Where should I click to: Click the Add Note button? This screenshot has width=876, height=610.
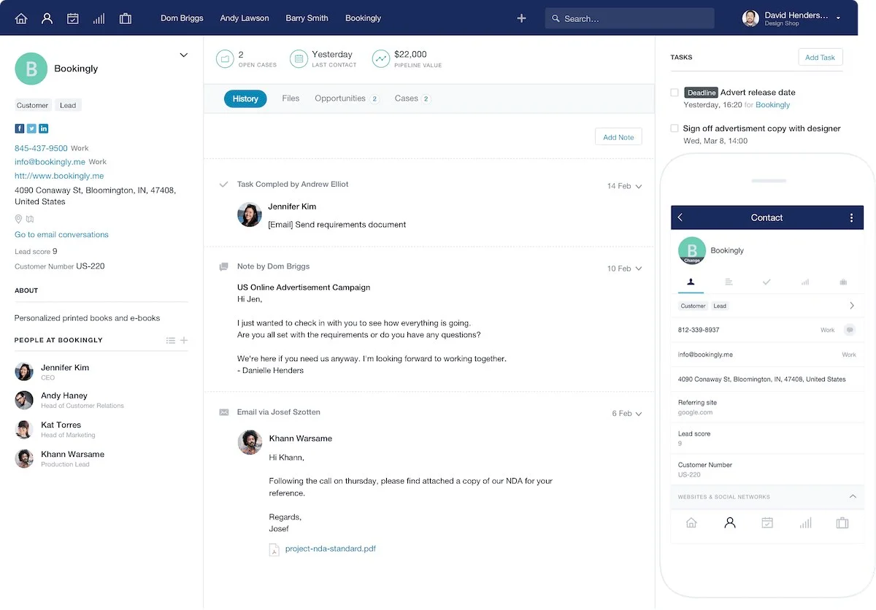pyautogui.click(x=618, y=136)
